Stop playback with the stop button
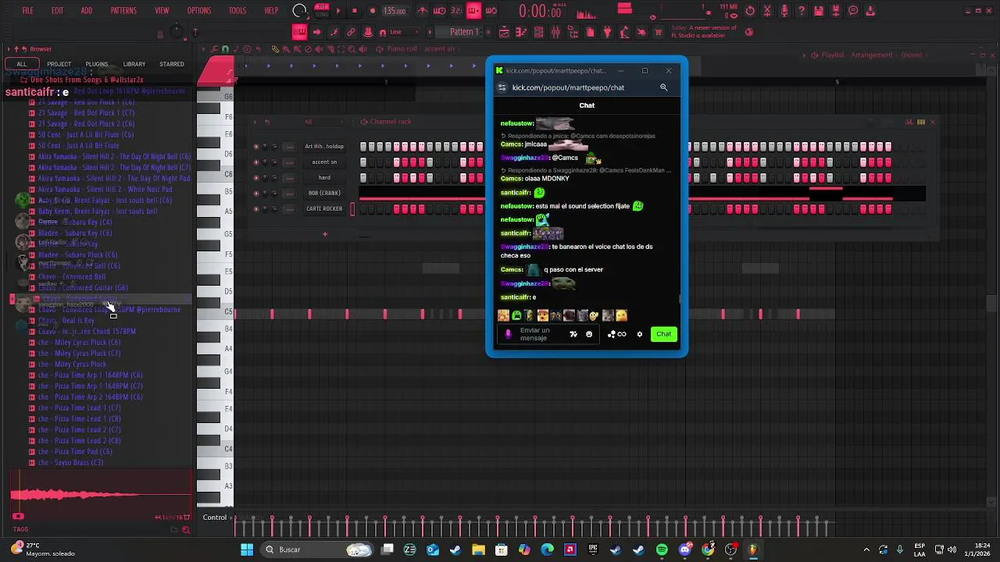1000x562 pixels. [x=355, y=11]
